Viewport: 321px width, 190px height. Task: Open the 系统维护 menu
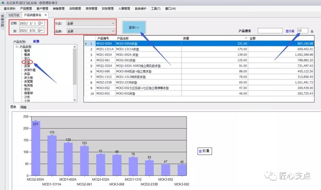click(140, 9)
